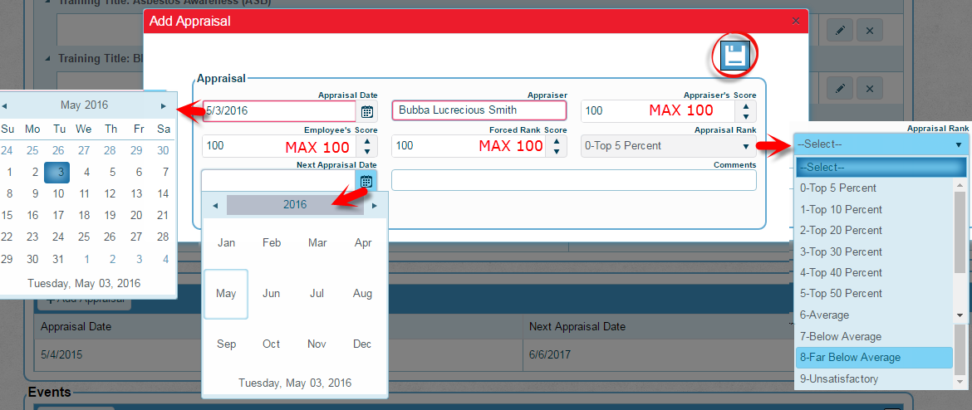
Task: Open the Next Appraisal Date calendar icon
Action: pyautogui.click(x=366, y=180)
